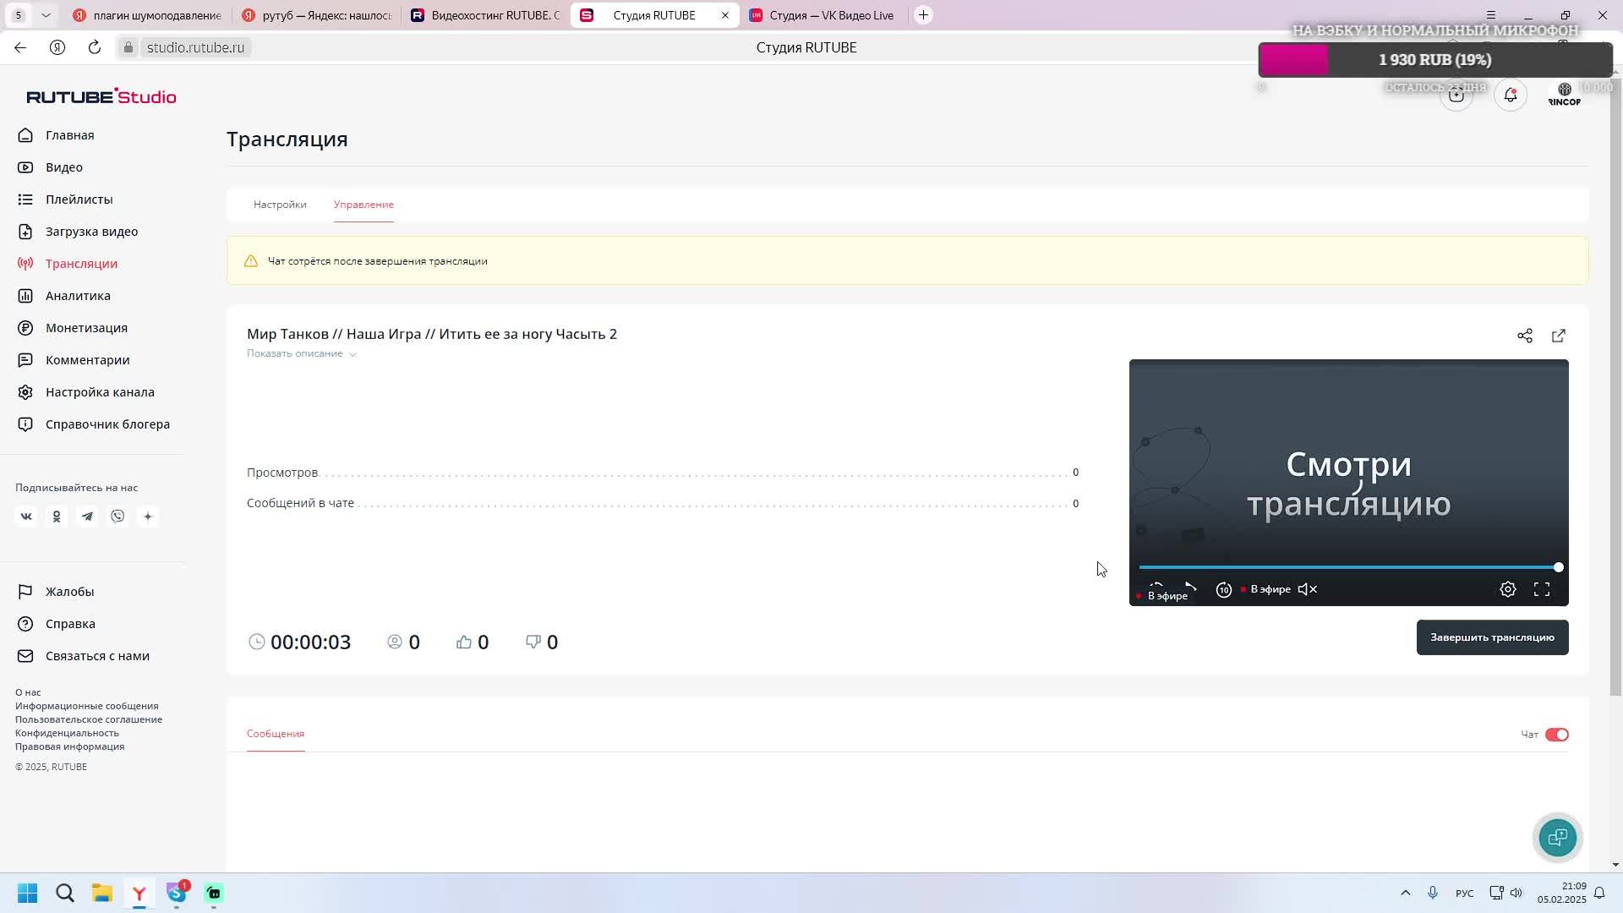Viewport: 1623px width, 913px height.
Task: Enter fullscreen in the video player
Action: pyautogui.click(x=1541, y=589)
